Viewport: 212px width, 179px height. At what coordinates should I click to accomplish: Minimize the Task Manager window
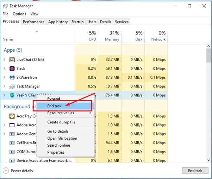[175, 6]
